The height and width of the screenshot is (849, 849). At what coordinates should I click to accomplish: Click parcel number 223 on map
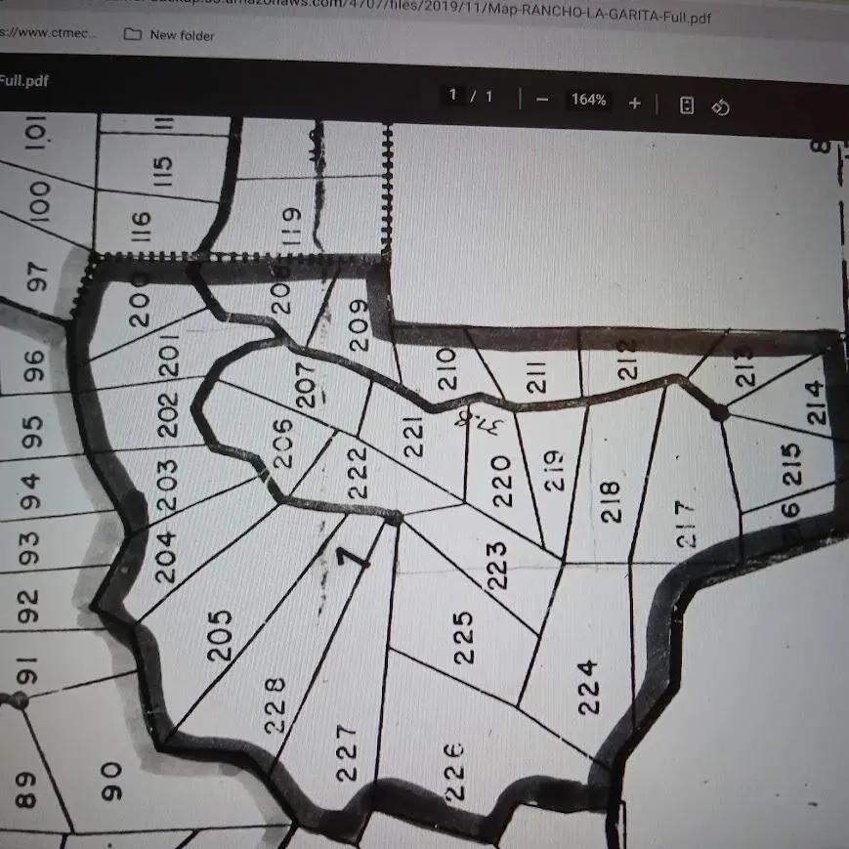click(x=496, y=566)
